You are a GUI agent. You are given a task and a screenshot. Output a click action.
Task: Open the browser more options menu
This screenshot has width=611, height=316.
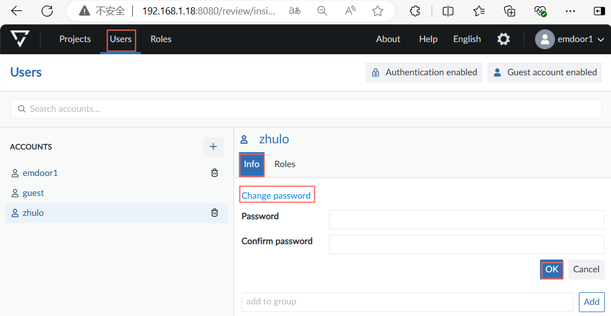point(569,11)
